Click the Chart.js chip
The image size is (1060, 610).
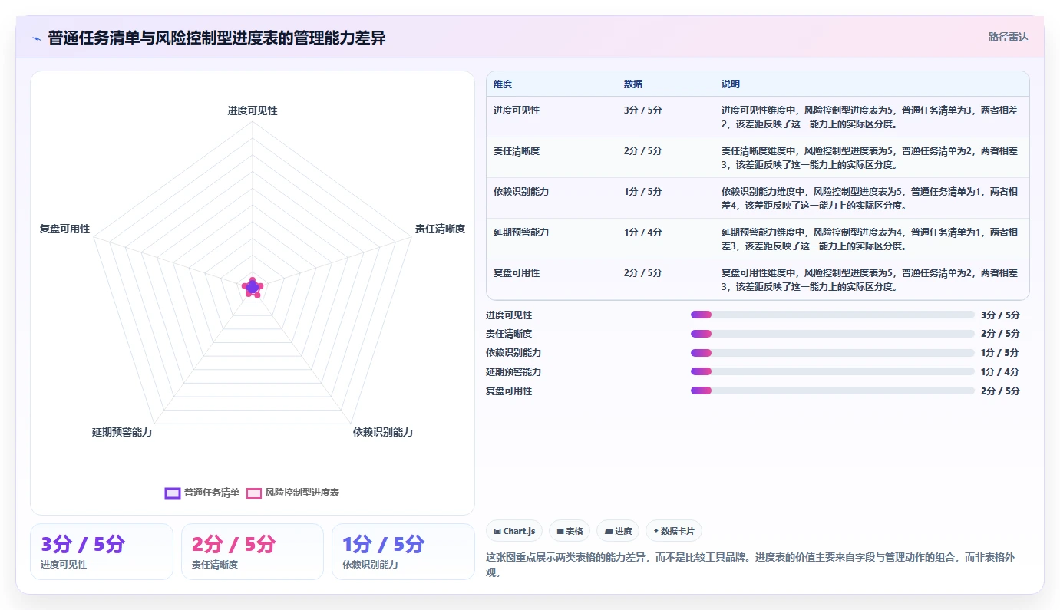coord(514,531)
